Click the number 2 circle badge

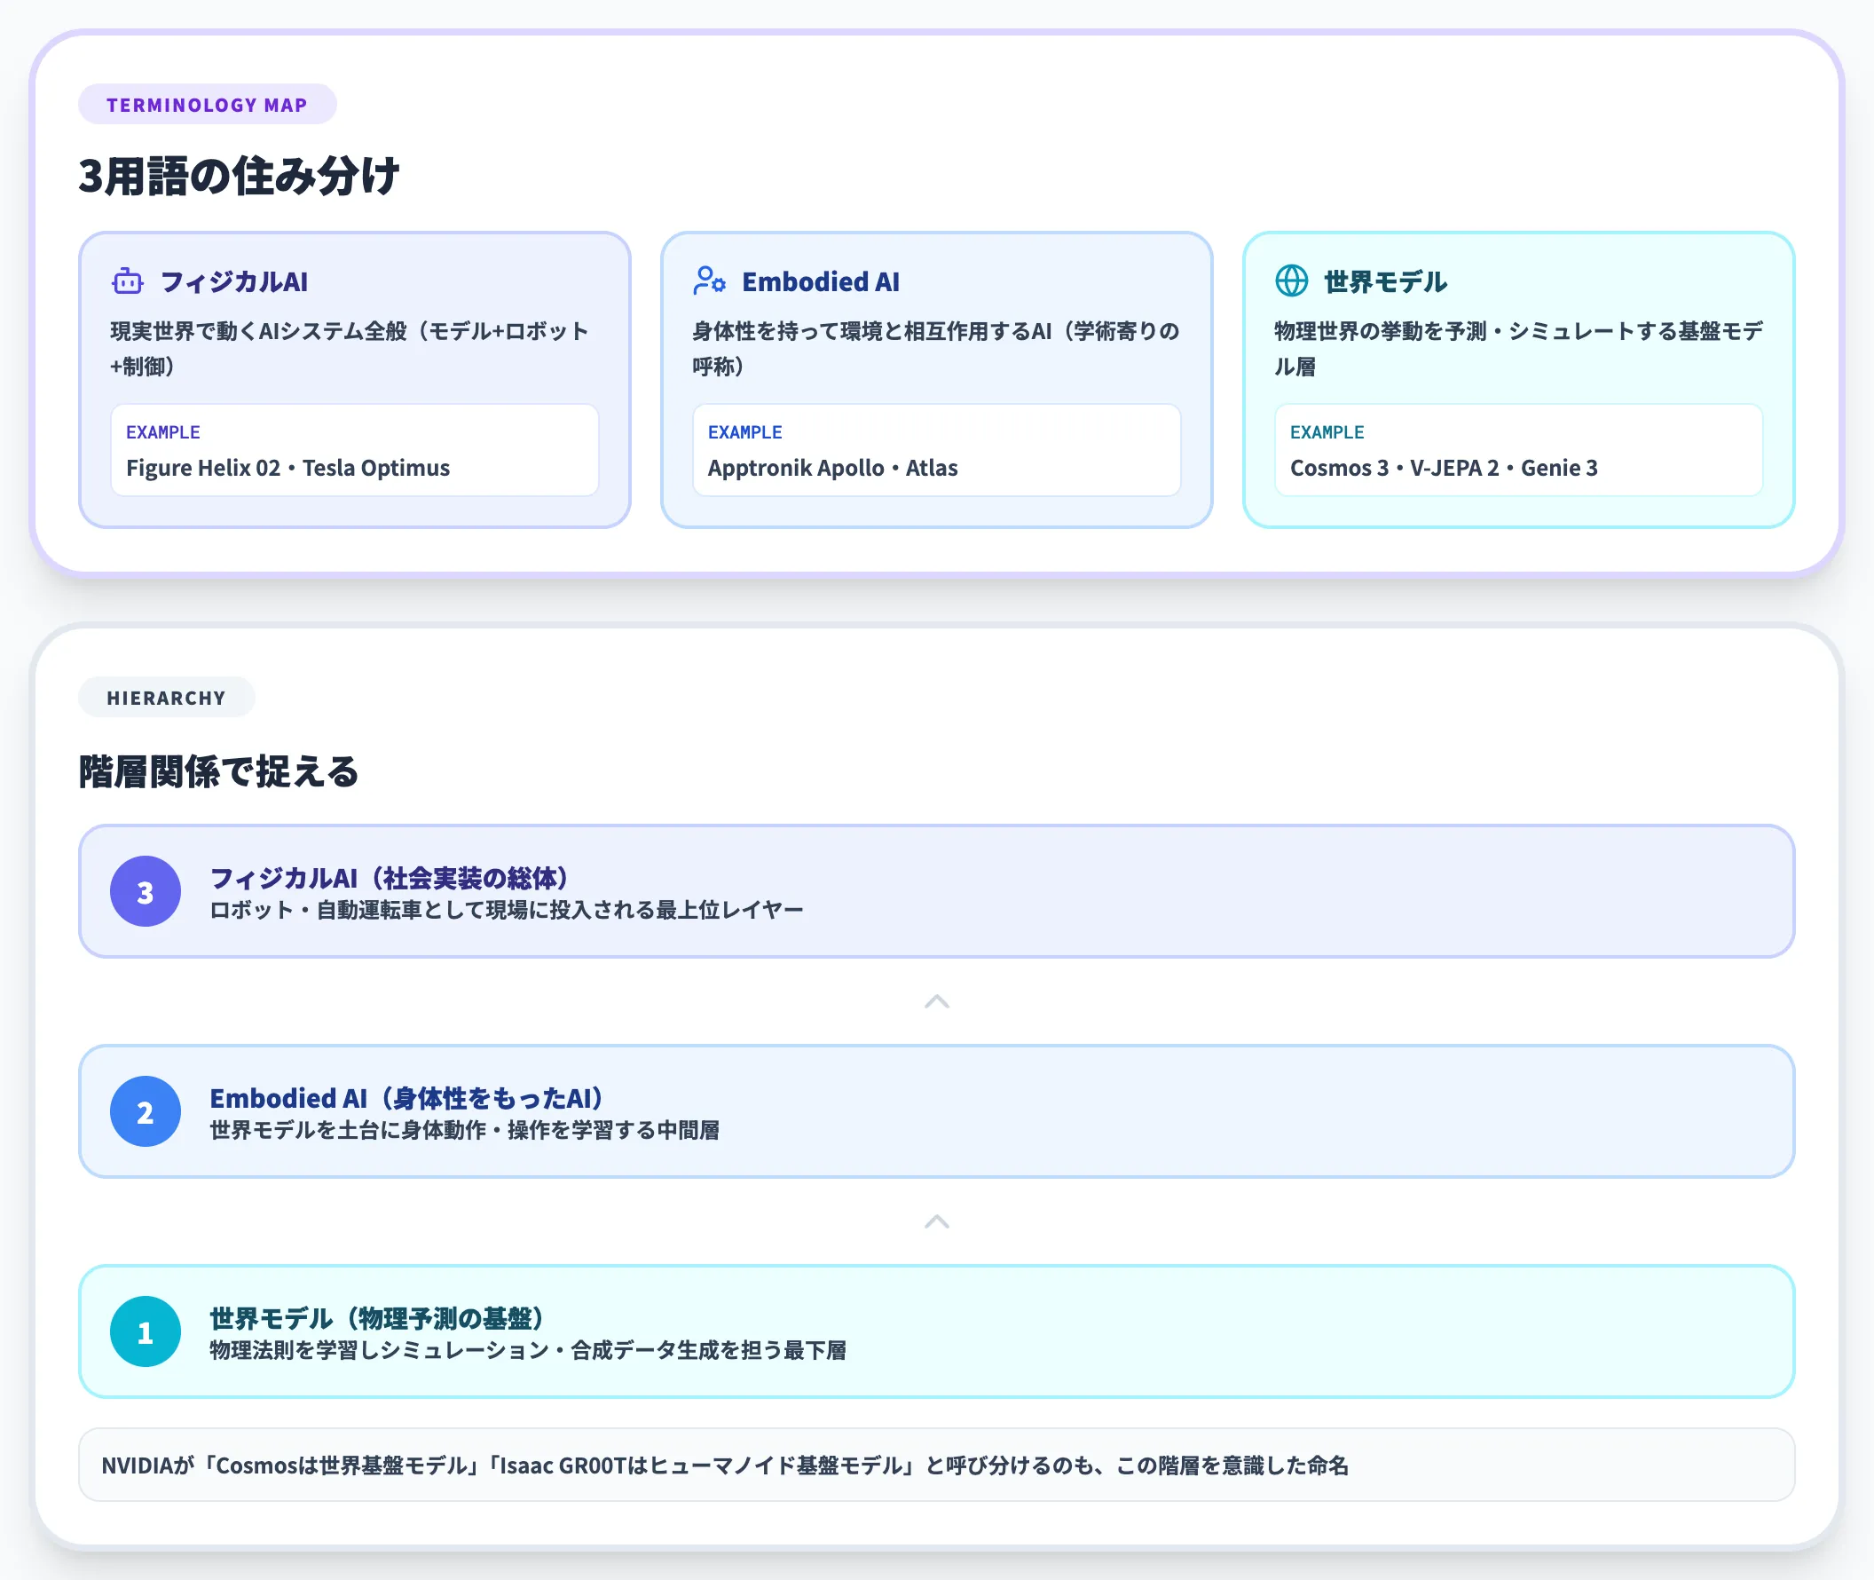(x=145, y=1111)
